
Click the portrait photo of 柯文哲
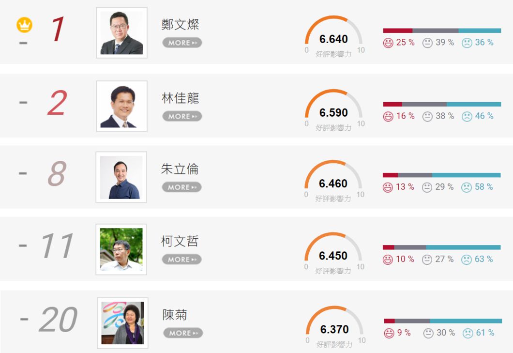[121, 249]
